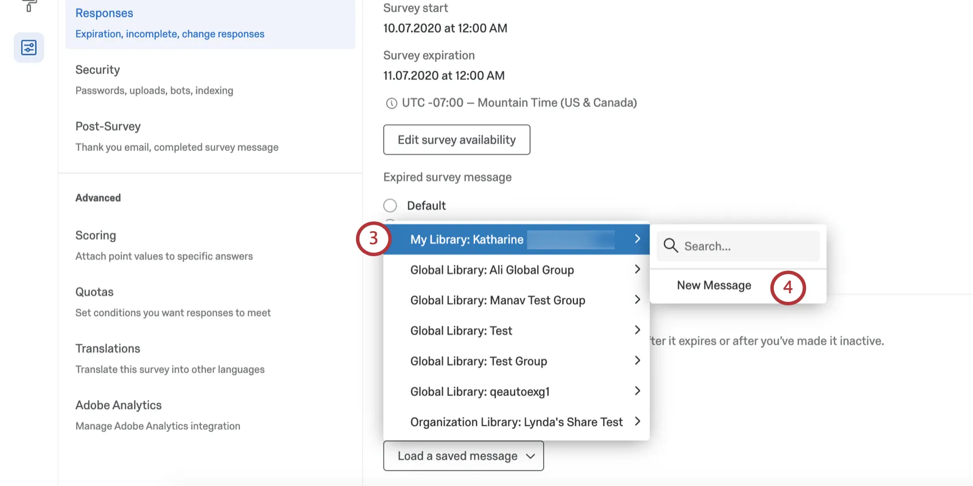Open Load a saved message dropdown
Screen dimensions: 973x486
coord(463,456)
